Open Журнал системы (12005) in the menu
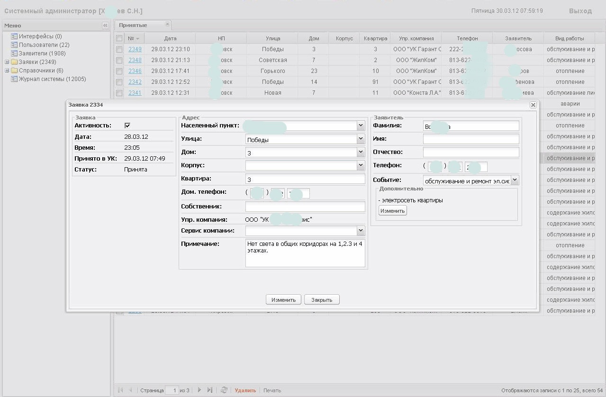Screen dimensions: 606x397 point(53,79)
